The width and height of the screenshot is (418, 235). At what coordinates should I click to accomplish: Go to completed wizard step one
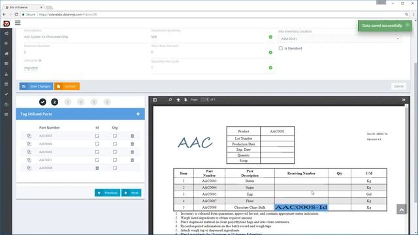[x=42, y=102]
